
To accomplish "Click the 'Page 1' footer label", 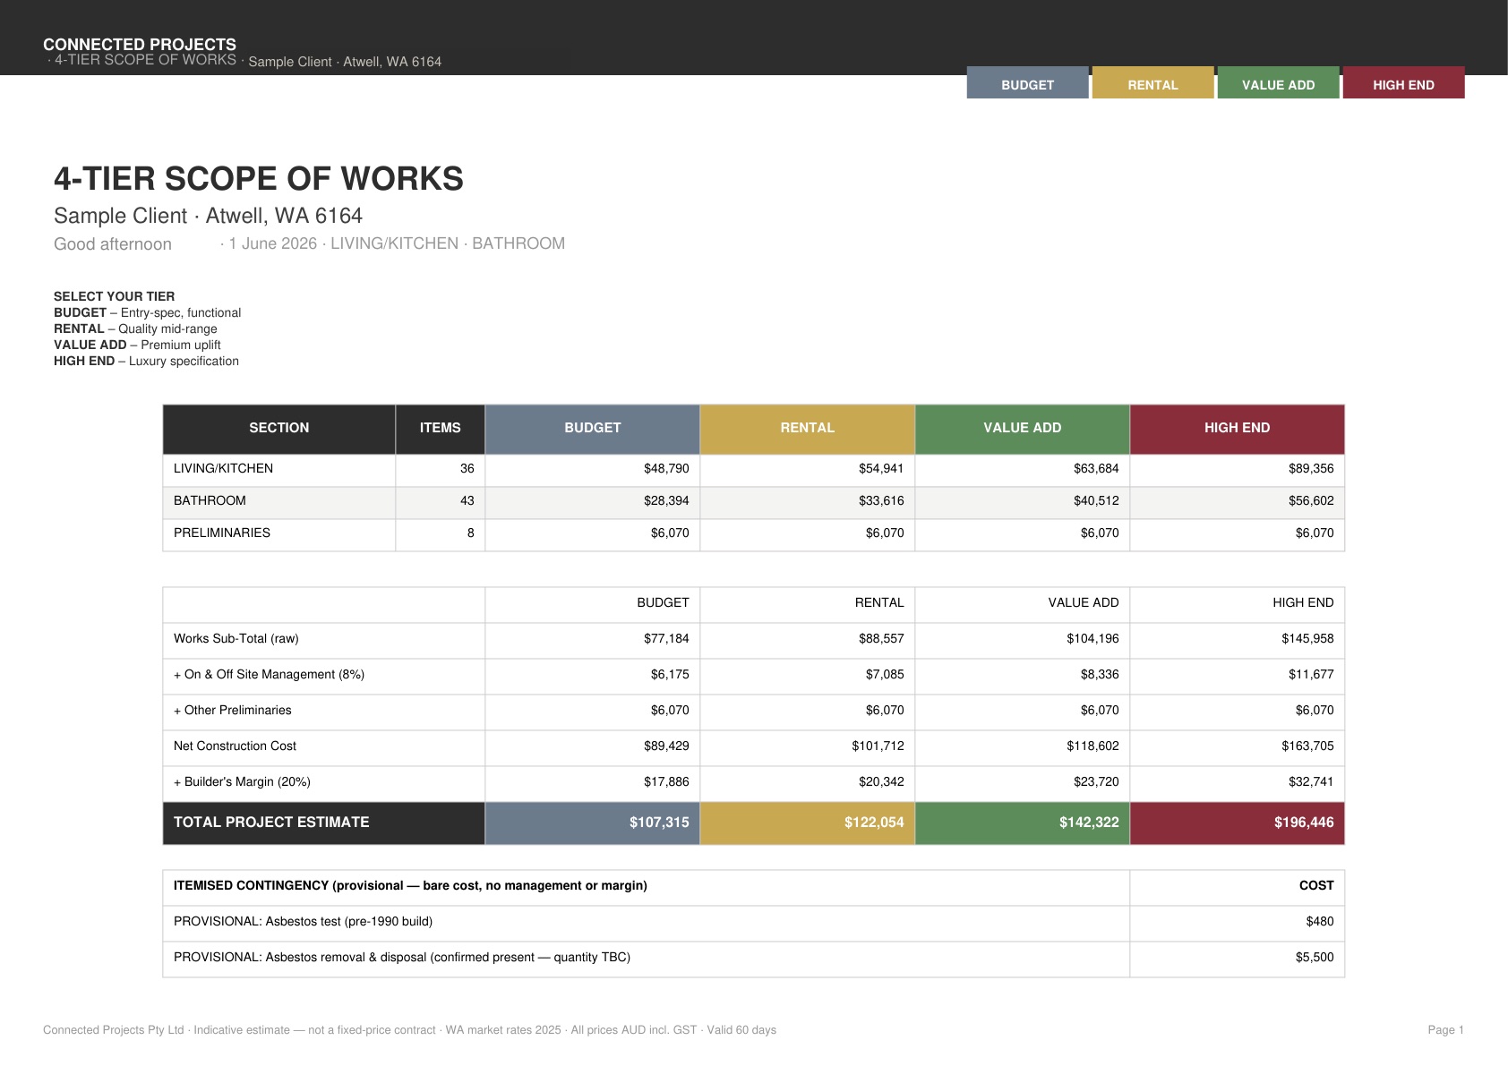I will pyautogui.click(x=1445, y=1030).
